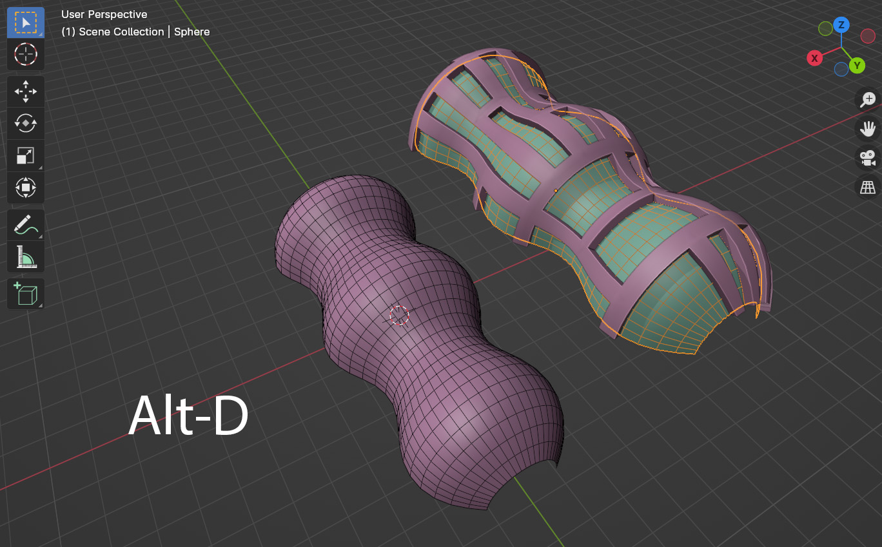Choose the Add Cube tool
The image size is (882, 547).
click(x=26, y=294)
